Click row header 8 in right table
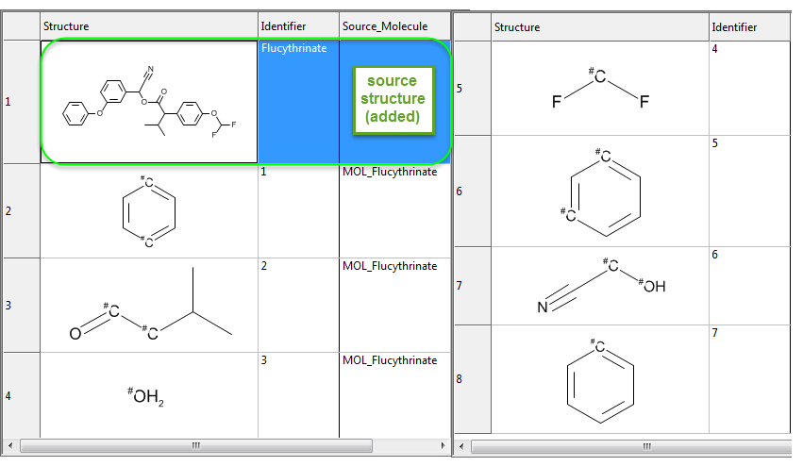 coord(473,379)
